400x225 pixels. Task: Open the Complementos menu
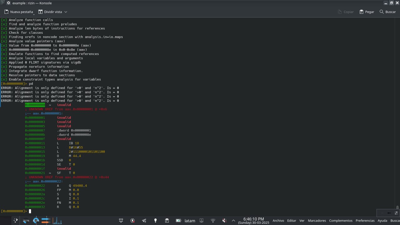tap(341, 221)
